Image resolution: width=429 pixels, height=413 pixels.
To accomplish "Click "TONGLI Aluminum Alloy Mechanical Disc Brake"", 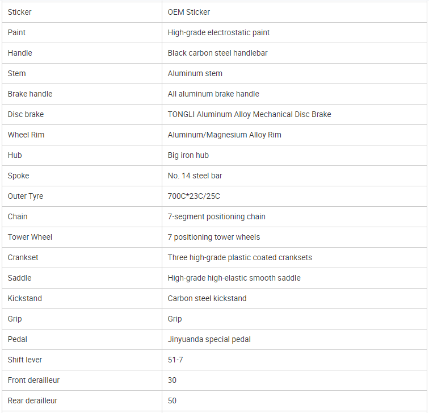I will coord(249,114).
